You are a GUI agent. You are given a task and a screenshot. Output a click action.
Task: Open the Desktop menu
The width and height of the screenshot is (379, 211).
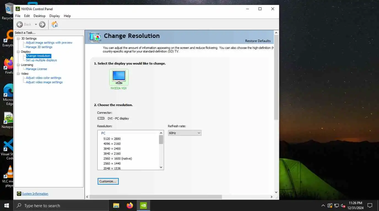[x=39, y=16]
